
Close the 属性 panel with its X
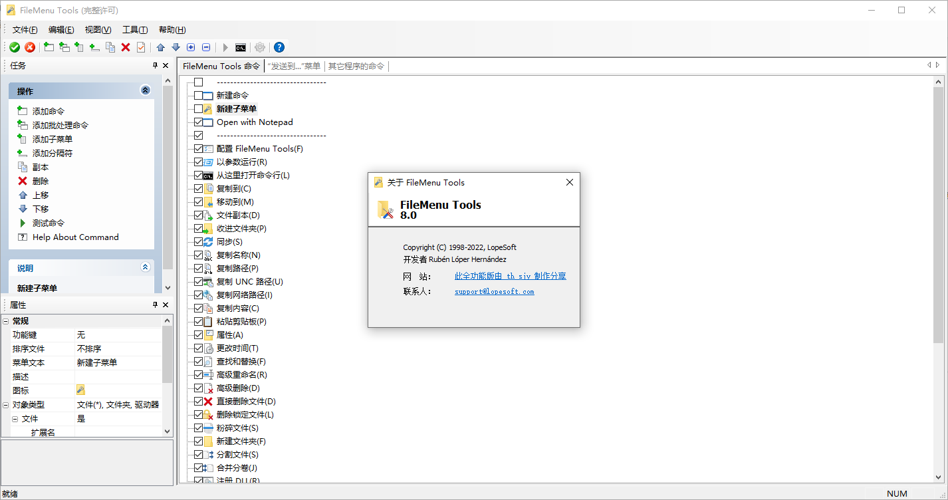coord(166,305)
